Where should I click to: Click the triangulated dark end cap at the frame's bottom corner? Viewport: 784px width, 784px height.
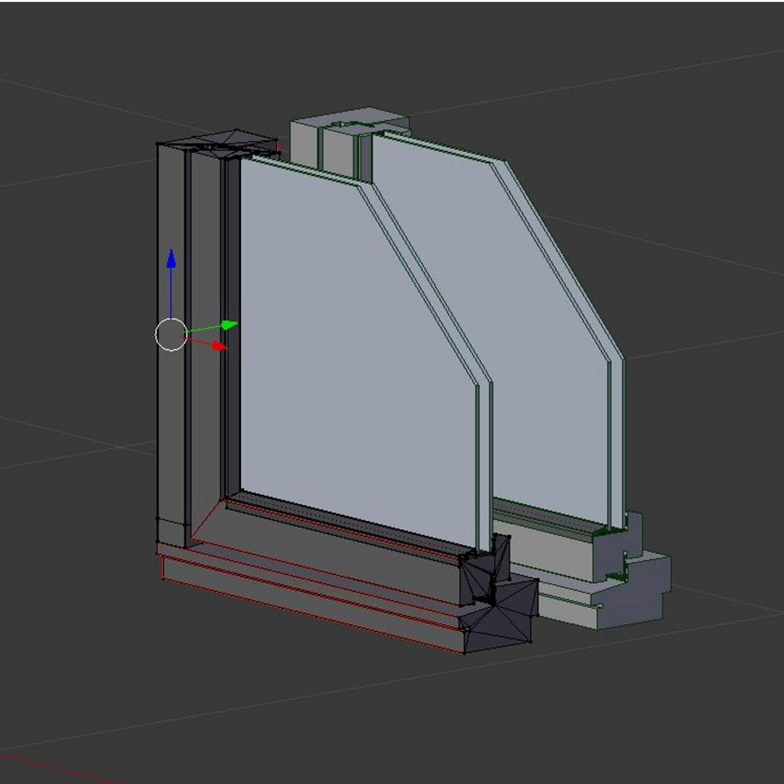499,594
